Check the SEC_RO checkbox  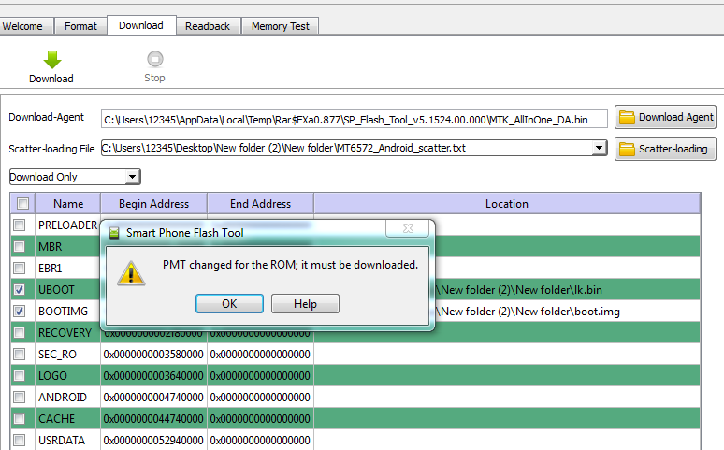point(19,355)
